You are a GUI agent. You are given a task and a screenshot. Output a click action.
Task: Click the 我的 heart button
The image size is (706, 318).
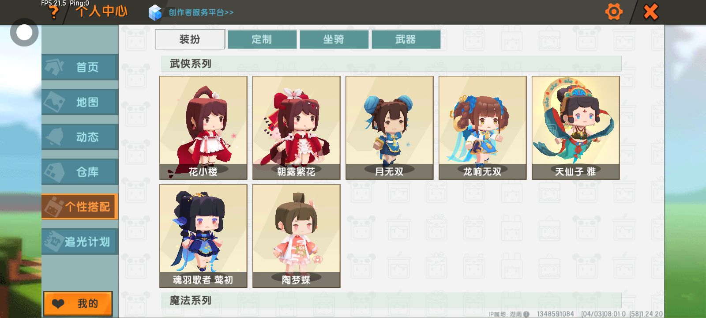(78, 303)
